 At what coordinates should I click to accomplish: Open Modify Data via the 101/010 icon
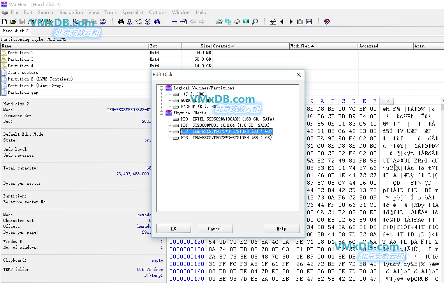102,21
